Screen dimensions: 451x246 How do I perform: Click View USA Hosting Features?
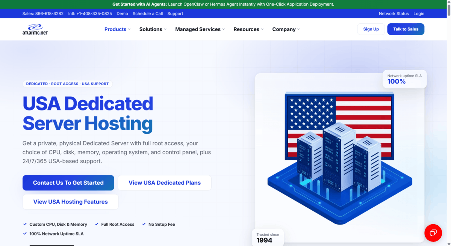click(x=71, y=202)
